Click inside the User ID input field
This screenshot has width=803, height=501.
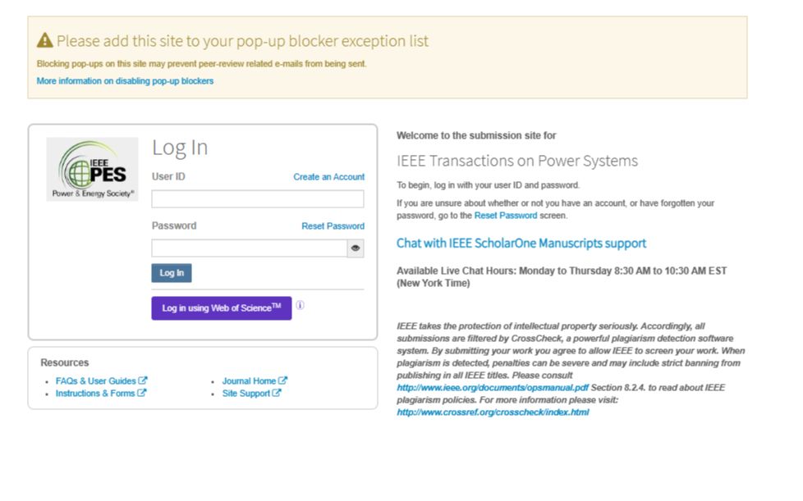coord(257,198)
